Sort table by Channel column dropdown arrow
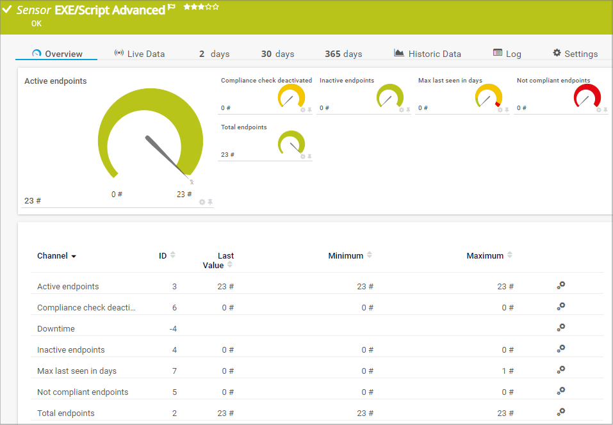This screenshot has height=425, width=613. coord(74,256)
